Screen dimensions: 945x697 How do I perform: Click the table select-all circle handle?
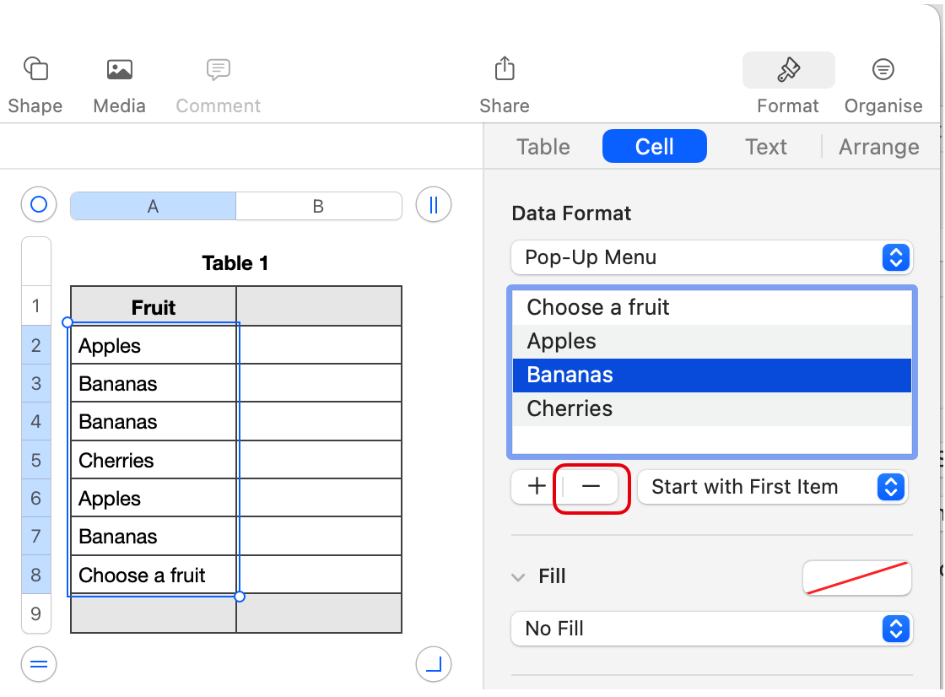(x=38, y=204)
